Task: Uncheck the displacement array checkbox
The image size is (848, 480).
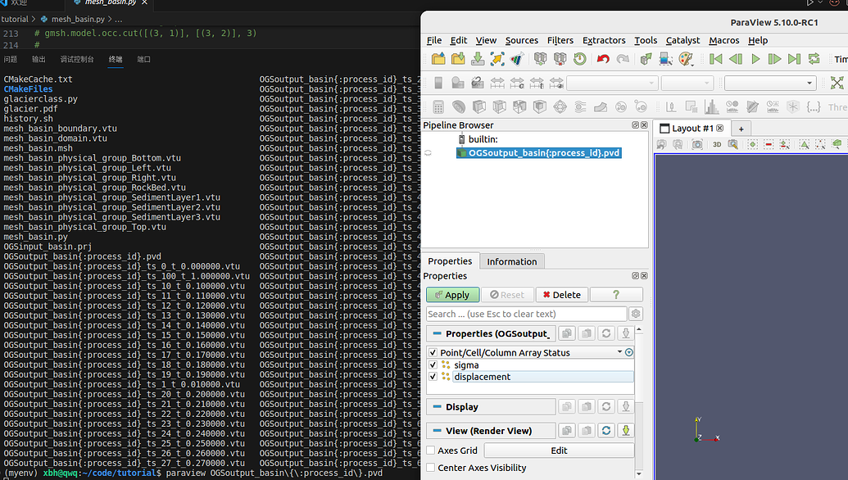Action: [x=433, y=377]
